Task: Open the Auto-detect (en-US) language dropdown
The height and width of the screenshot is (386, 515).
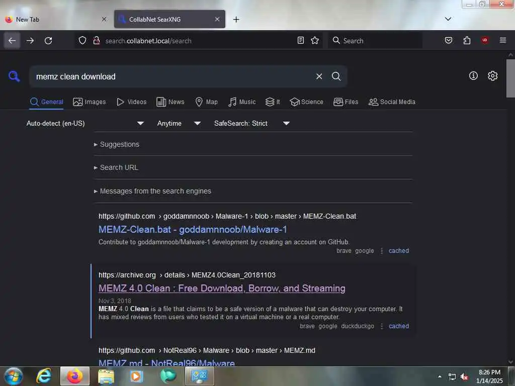Action: point(85,124)
